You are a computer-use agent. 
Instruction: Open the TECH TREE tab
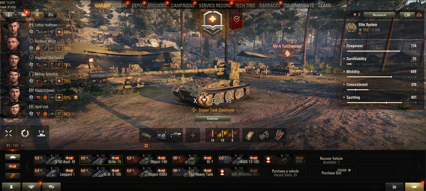pyautogui.click(x=245, y=5)
